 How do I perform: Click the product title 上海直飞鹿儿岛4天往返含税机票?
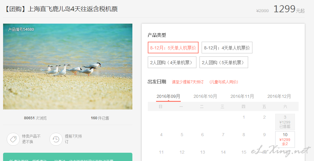tap(72, 9)
